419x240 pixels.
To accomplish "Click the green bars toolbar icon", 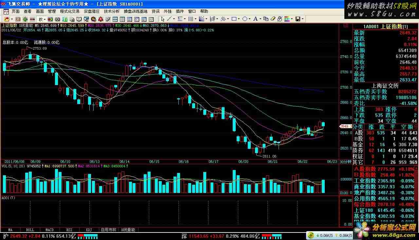I will [64, 19].
